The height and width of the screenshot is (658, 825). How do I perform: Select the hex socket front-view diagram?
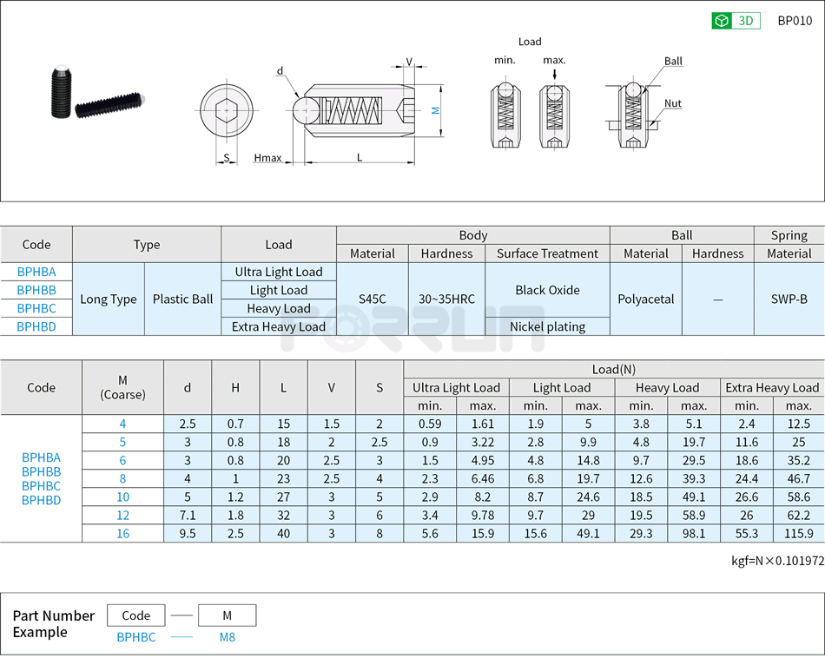(228, 109)
